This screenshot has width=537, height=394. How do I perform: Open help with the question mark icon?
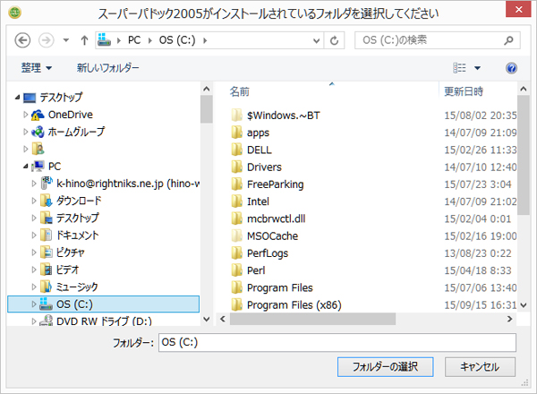pyautogui.click(x=511, y=68)
